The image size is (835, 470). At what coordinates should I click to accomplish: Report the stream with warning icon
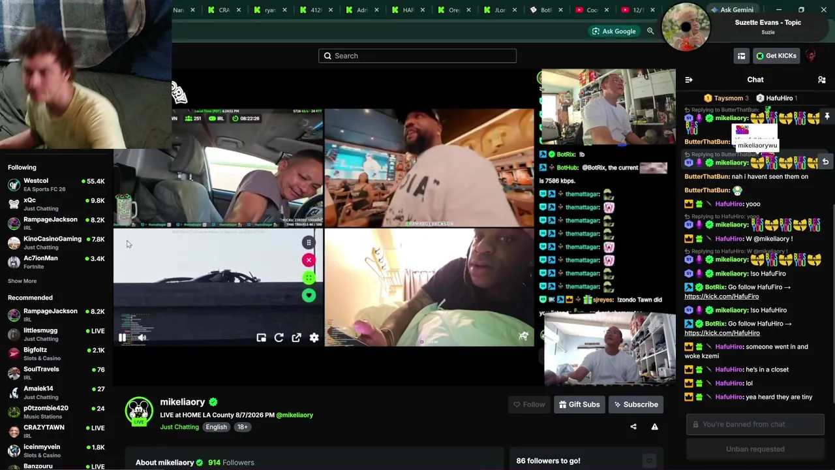tap(654, 427)
